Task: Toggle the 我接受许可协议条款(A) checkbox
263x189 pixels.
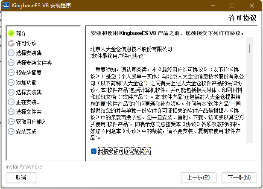Action: click(94, 151)
